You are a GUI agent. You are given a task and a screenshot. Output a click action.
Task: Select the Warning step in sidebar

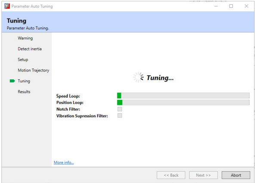point(25,38)
